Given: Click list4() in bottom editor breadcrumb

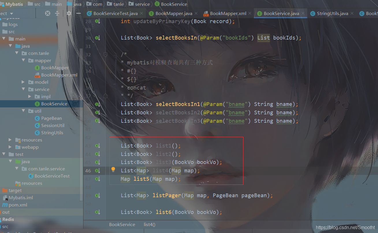Looking at the screenshot, I should 150,224.
